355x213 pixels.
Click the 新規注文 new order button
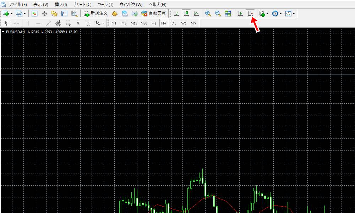click(95, 13)
